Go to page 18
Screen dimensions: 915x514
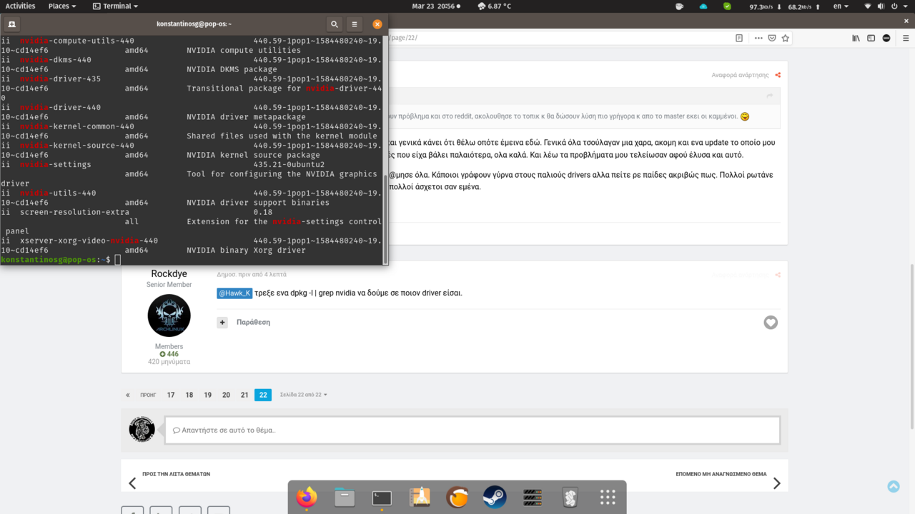click(x=189, y=395)
